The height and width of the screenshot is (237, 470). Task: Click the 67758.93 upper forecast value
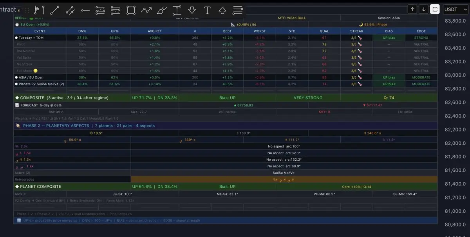point(244,105)
